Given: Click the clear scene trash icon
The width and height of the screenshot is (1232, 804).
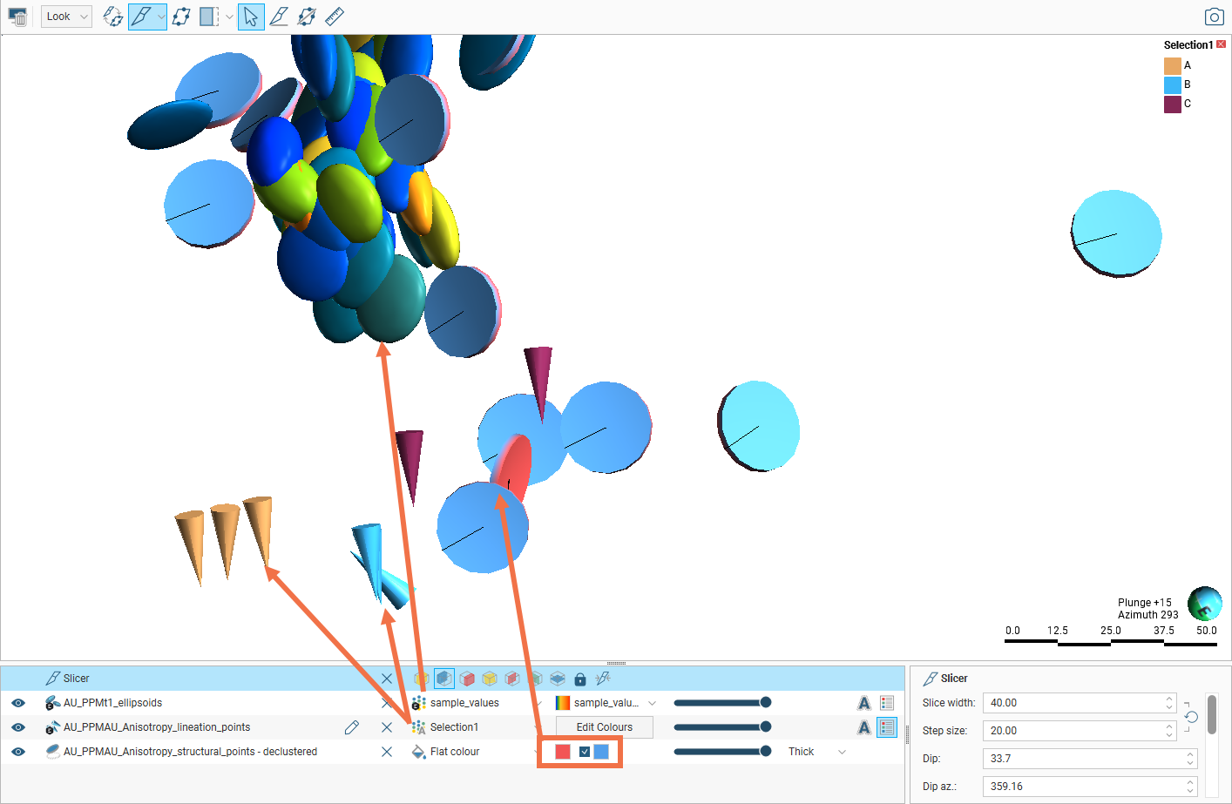Looking at the screenshot, I should click(17, 16).
